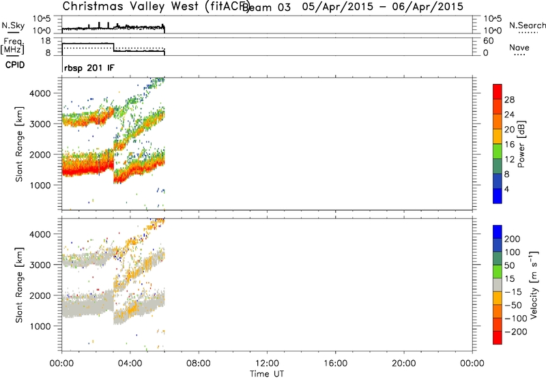Select the gray -15 to 15 Velocity segment
Screen dimensions: 546x378
tap(498, 285)
